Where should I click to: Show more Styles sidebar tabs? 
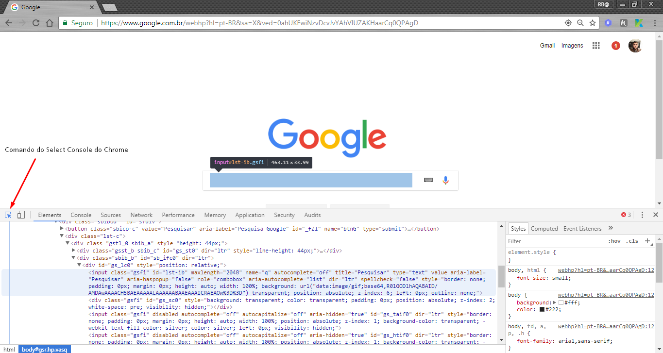tap(611, 228)
